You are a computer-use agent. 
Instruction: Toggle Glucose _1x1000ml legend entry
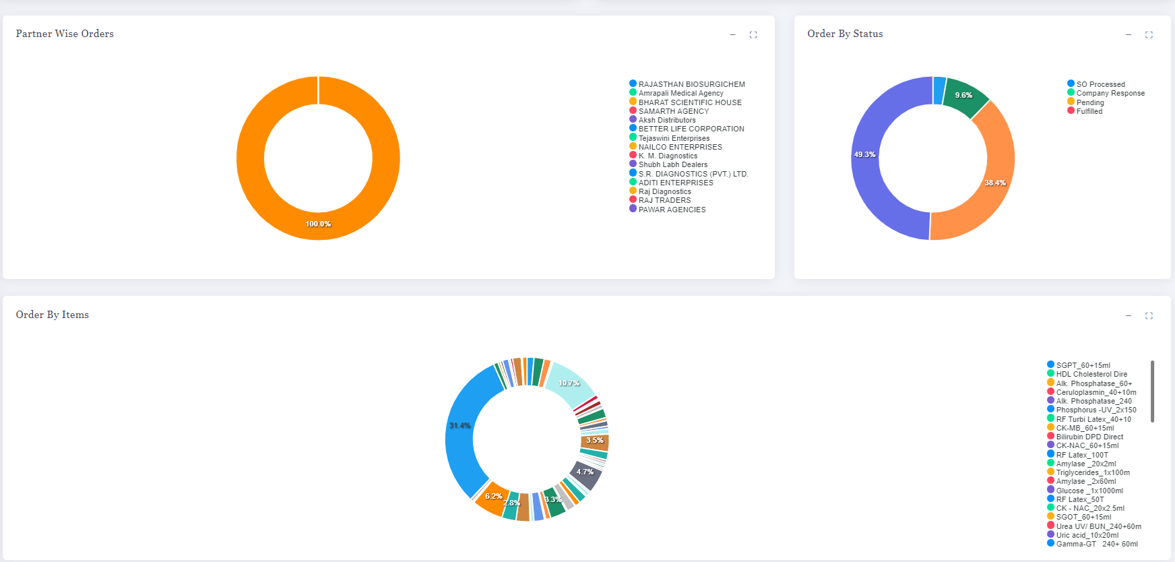(x=1085, y=491)
